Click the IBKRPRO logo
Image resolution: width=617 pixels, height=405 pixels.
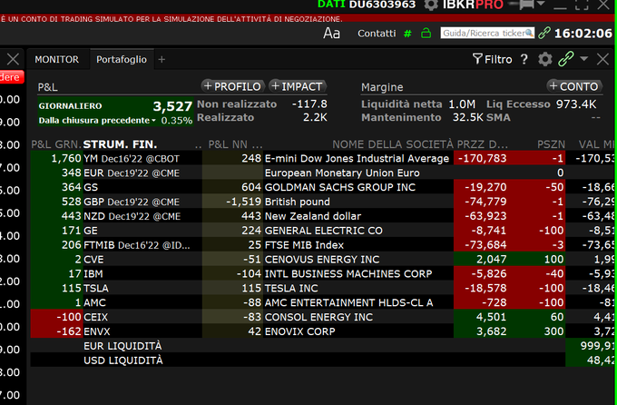point(473,5)
